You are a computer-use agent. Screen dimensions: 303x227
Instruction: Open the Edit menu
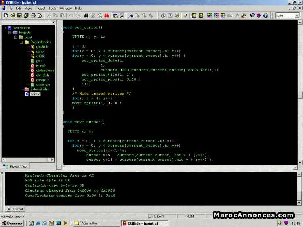click(x=19, y=8)
